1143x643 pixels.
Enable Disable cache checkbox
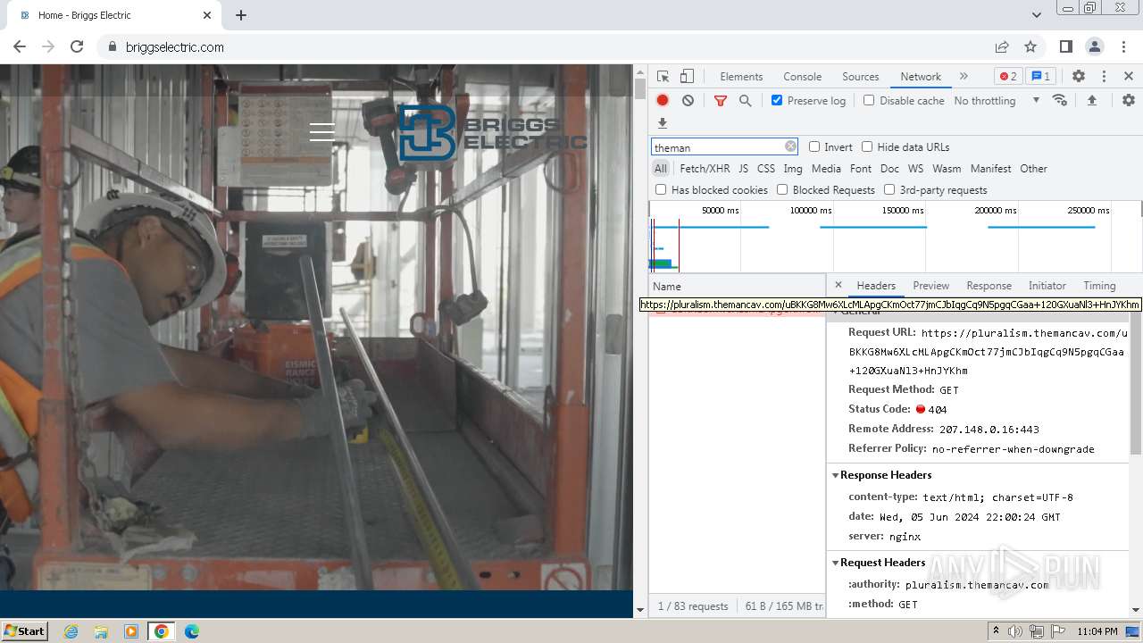click(x=869, y=100)
